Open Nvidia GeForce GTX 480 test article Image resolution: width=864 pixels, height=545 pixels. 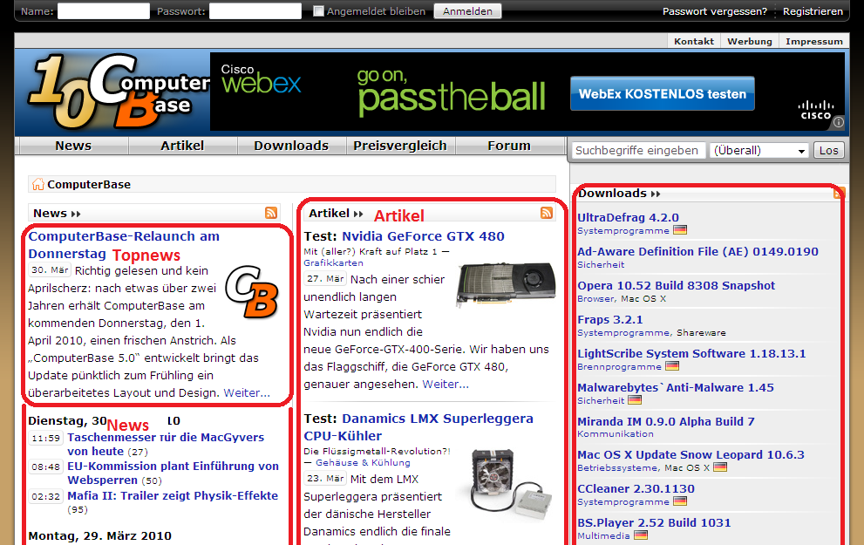click(x=423, y=236)
